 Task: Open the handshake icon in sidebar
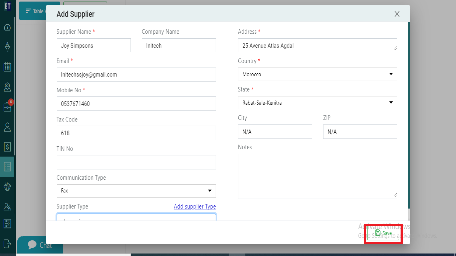click(x=7, y=187)
